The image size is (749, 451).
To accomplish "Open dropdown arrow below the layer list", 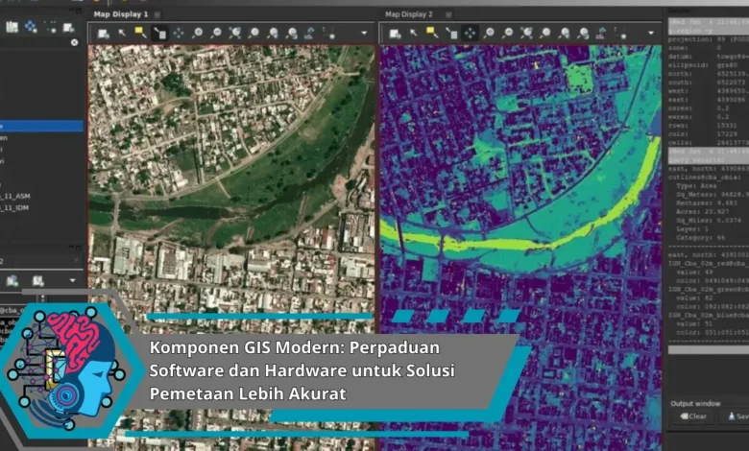I will click(x=73, y=281).
